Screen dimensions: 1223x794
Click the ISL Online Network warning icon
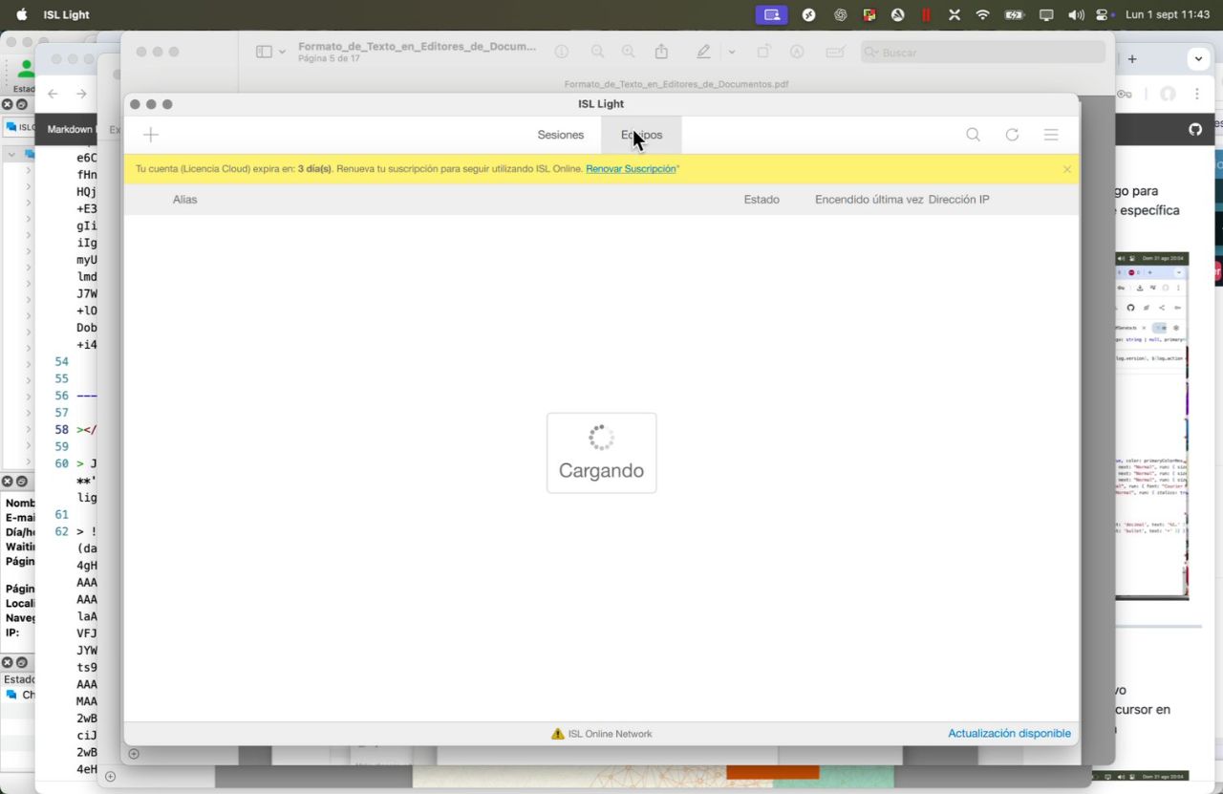pyautogui.click(x=558, y=734)
